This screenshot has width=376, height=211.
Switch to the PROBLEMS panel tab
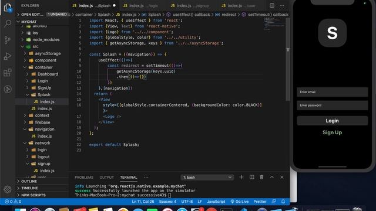[x=84, y=177]
